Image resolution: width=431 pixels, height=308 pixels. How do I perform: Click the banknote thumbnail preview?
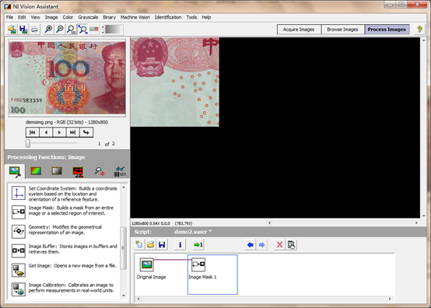pos(67,78)
